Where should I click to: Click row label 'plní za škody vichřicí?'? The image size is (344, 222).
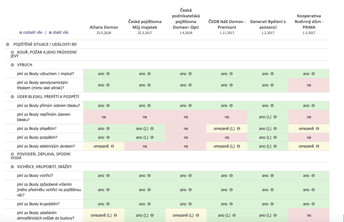[35, 176]
